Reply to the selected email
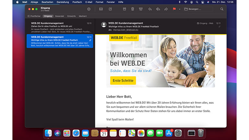The image size is (249, 140). [x=150, y=9]
